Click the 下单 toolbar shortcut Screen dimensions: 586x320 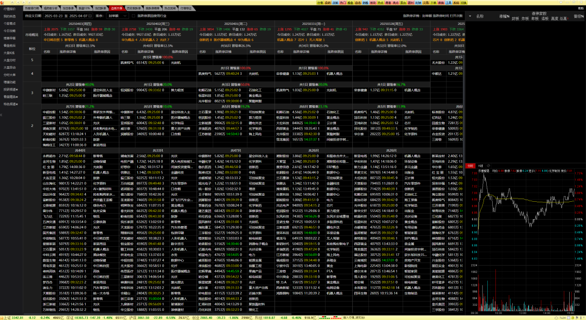(434, 2)
